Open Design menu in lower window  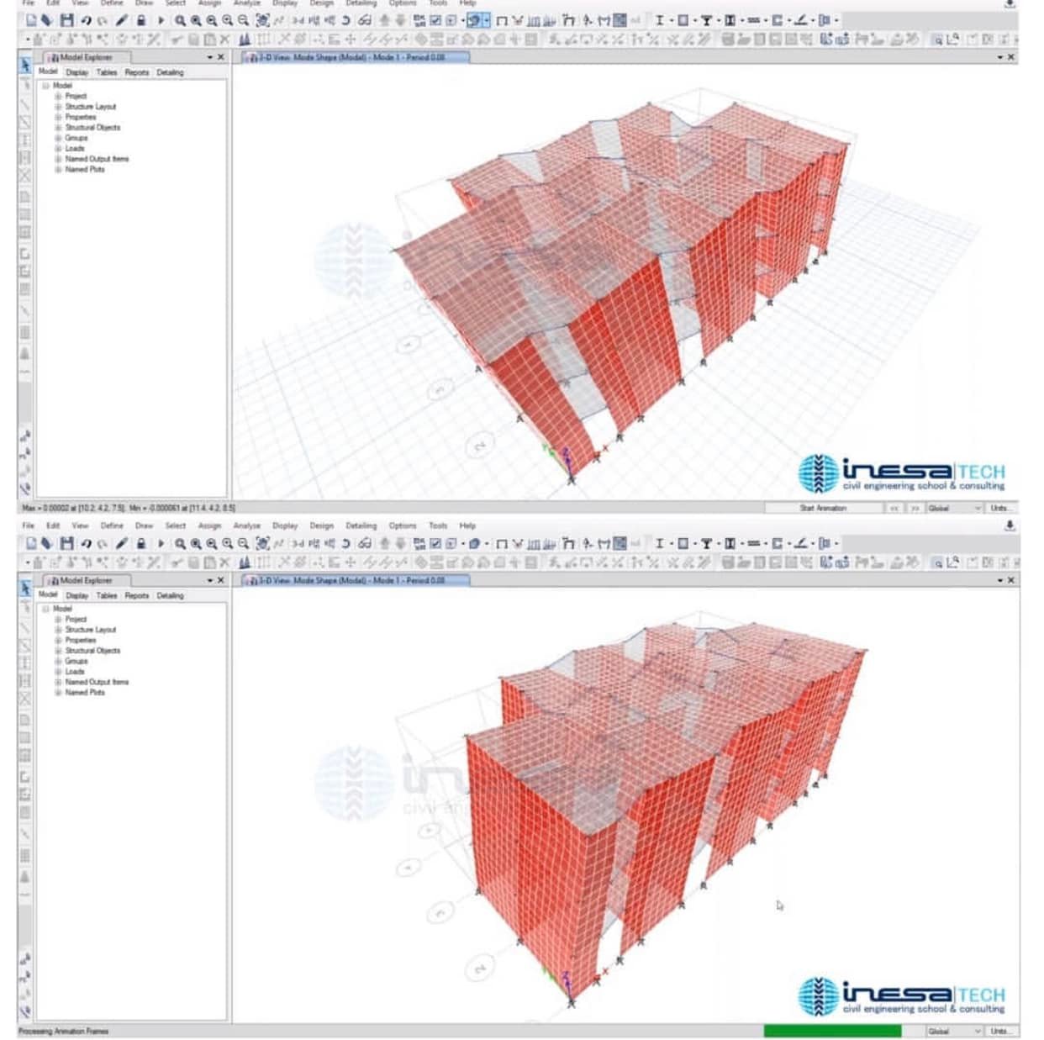(x=322, y=525)
